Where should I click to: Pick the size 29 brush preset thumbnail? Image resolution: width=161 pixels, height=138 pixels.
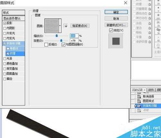pos(158,24)
